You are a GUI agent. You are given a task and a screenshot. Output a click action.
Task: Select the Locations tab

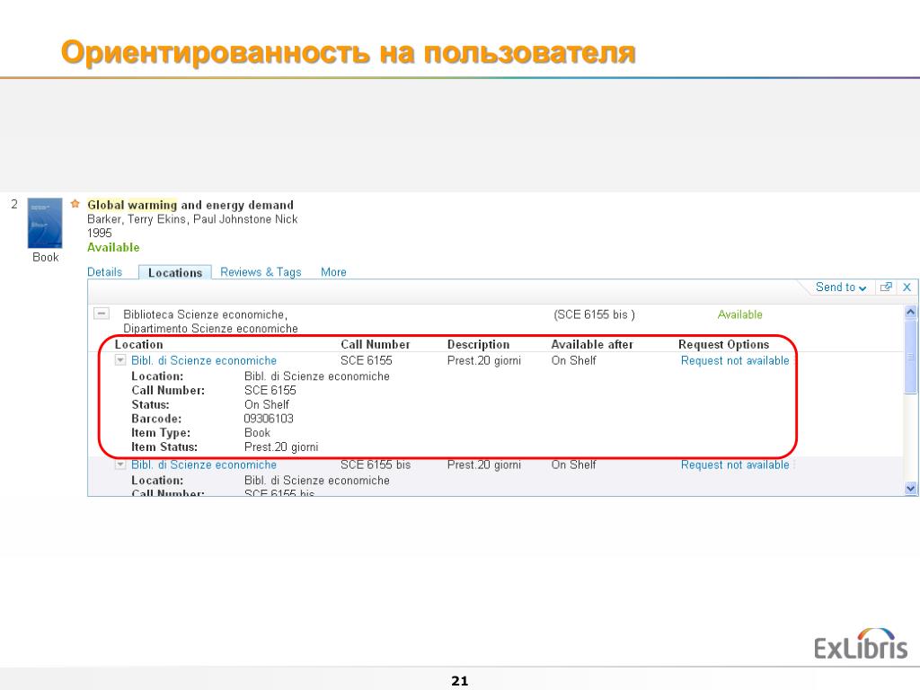175,272
